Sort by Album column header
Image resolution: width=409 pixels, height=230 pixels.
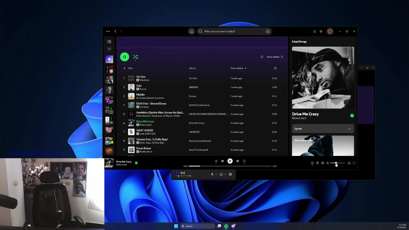pos(192,68)
